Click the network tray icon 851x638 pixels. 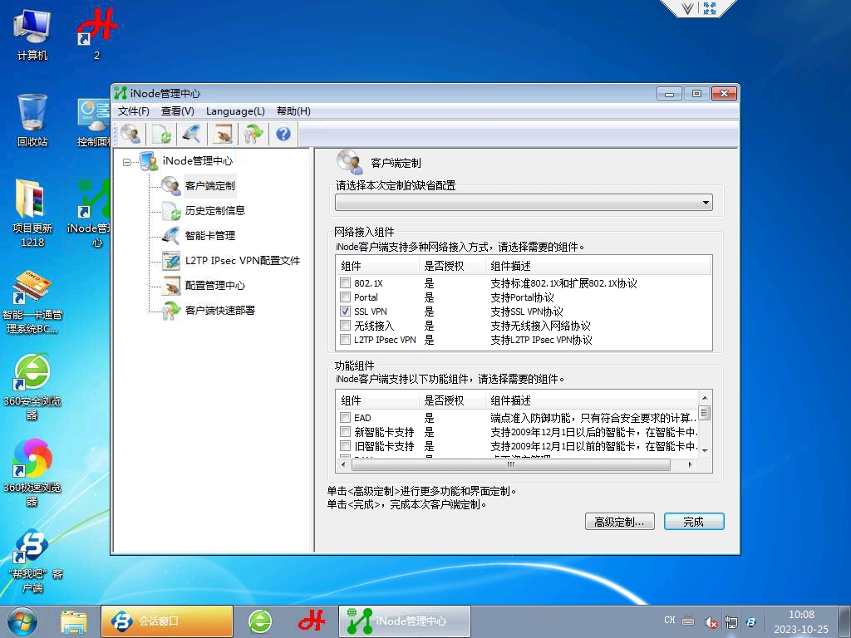731,622
